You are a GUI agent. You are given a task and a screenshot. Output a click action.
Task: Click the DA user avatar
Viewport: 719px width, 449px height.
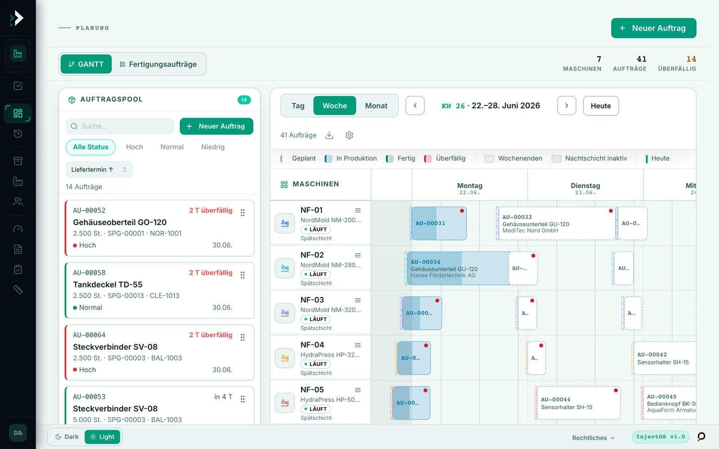(18, 433)
